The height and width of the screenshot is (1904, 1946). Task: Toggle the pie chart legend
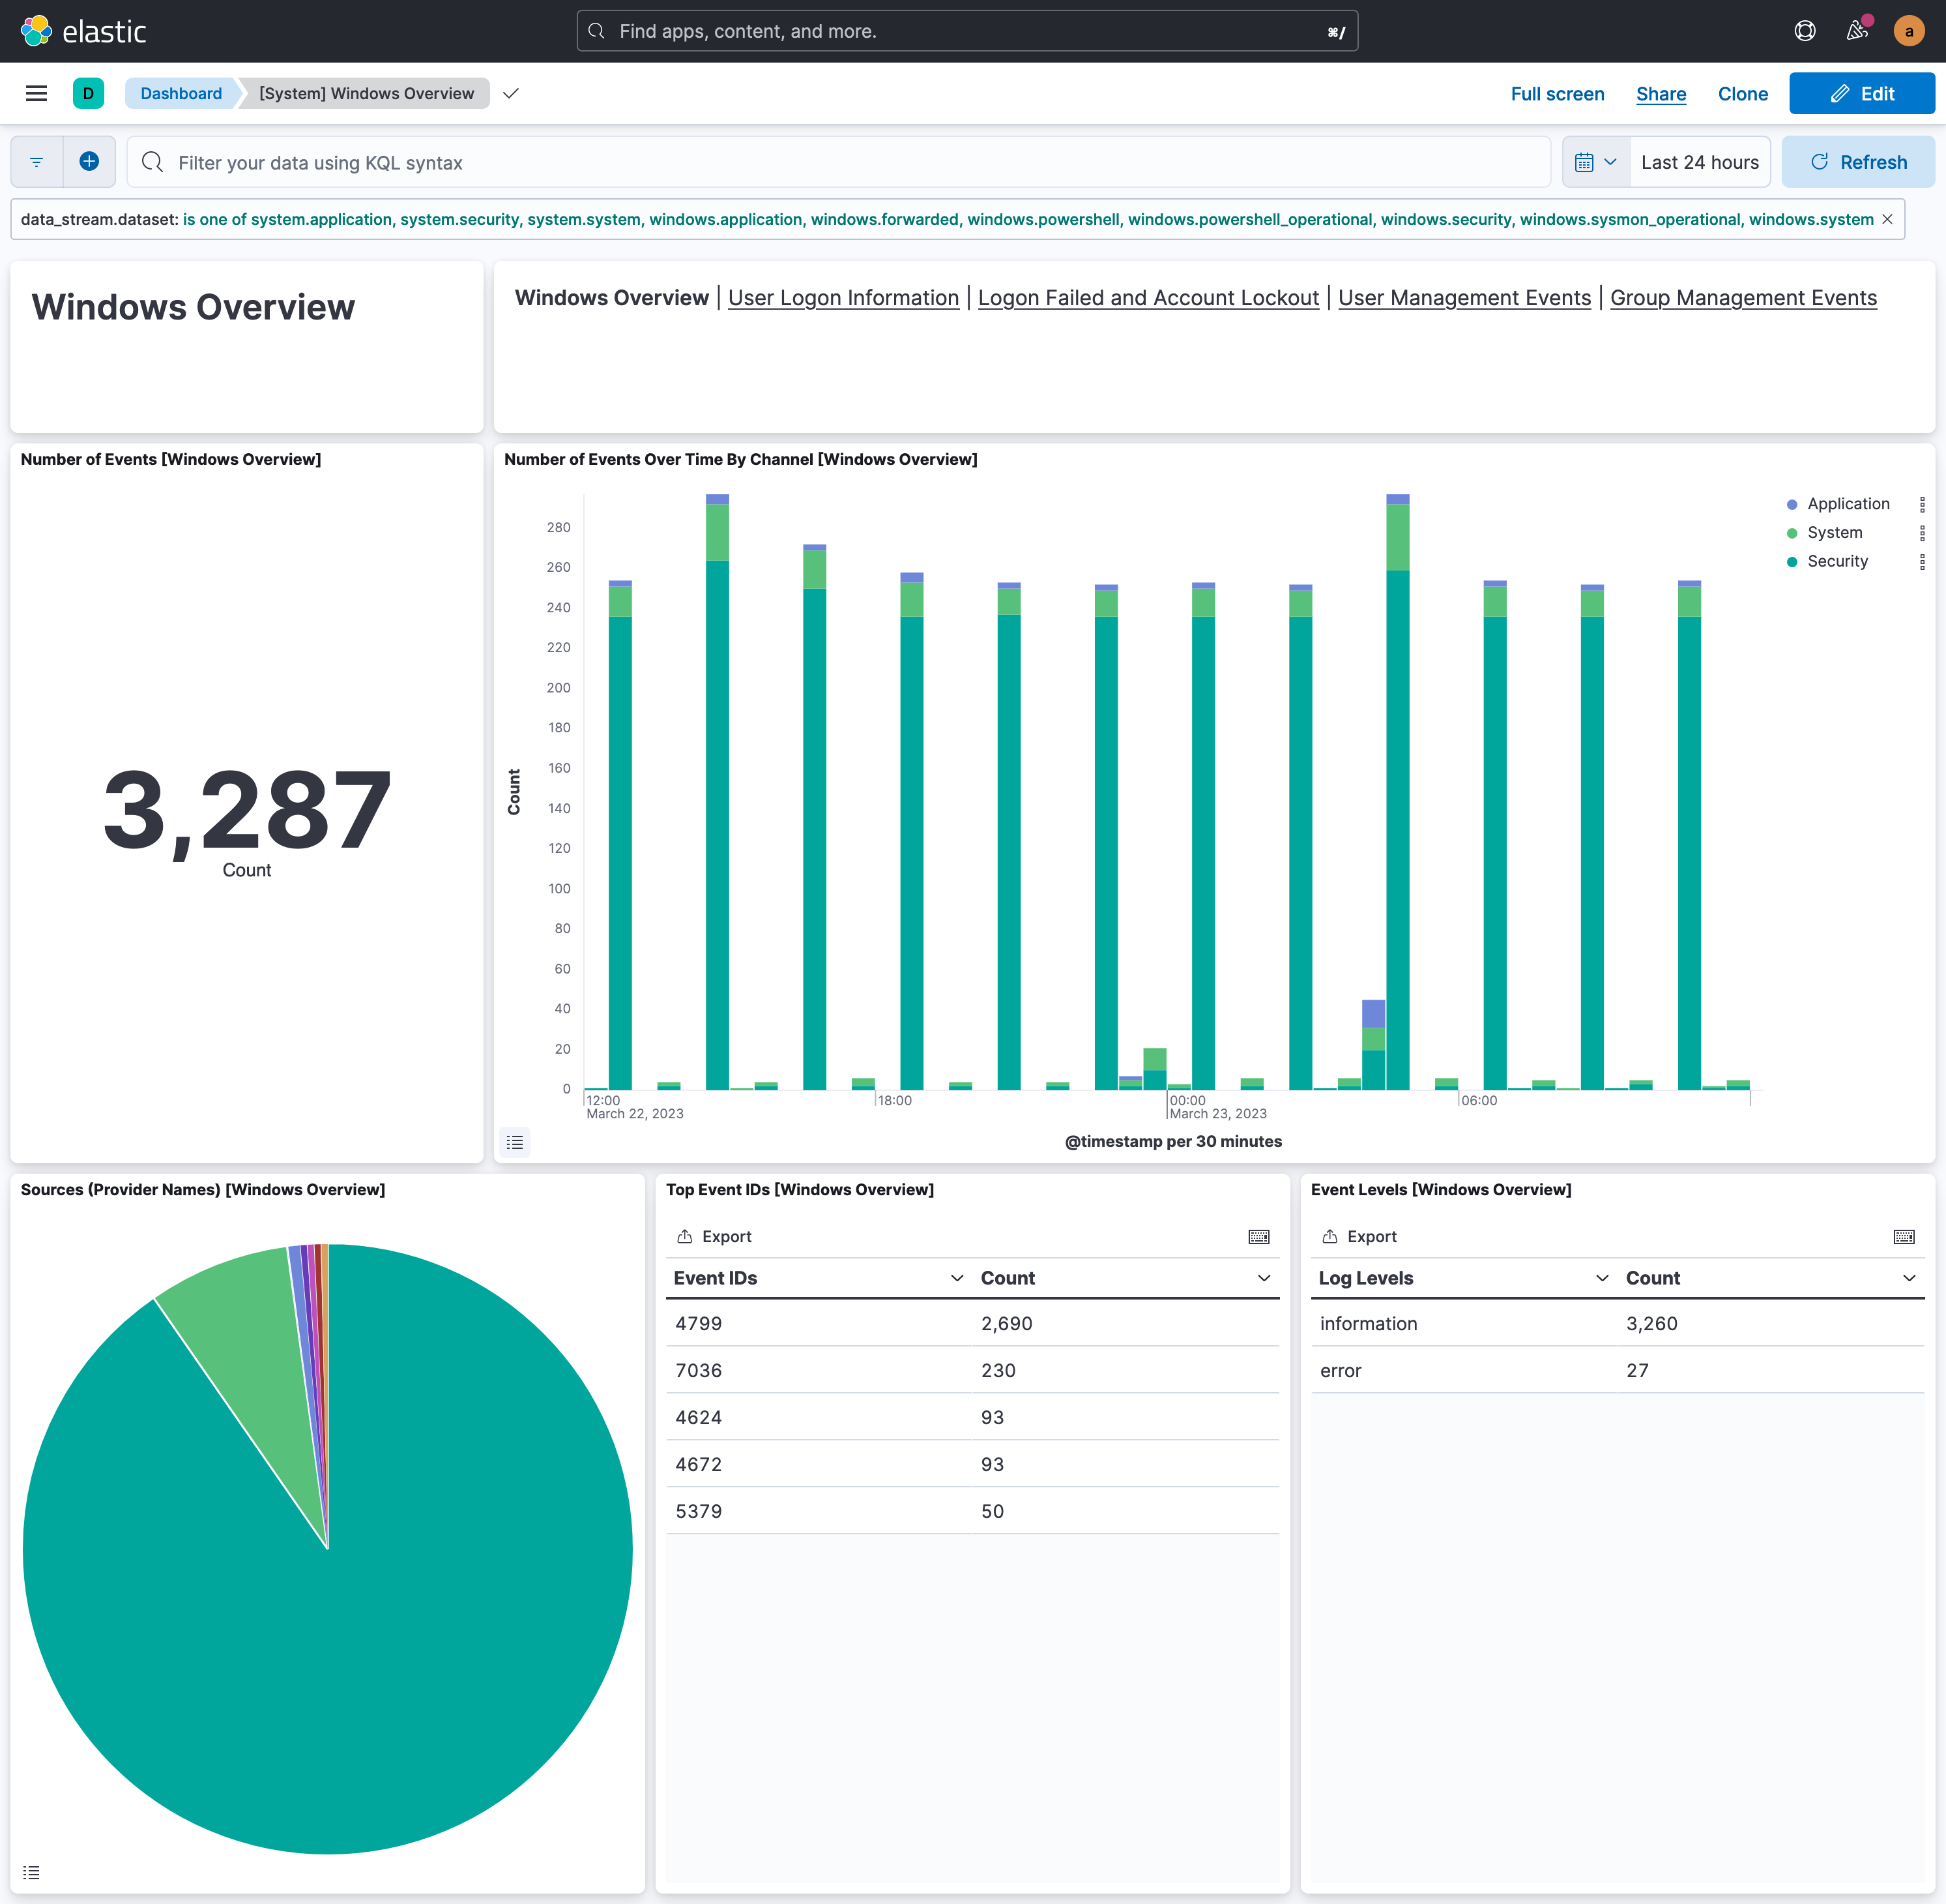31,1872
